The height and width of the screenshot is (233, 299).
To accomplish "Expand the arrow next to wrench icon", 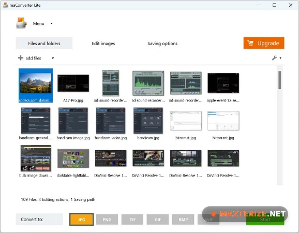I will (280, 58).
